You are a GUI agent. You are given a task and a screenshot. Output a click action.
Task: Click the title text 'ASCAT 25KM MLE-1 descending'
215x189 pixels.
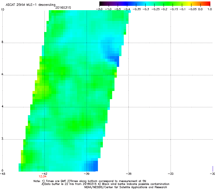[31, 5]
